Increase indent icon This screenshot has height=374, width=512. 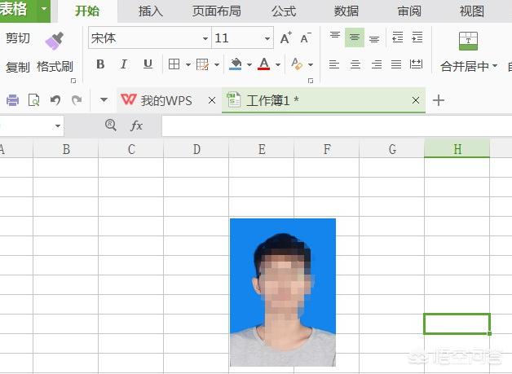pyautogui.click(x=417, y=37)
